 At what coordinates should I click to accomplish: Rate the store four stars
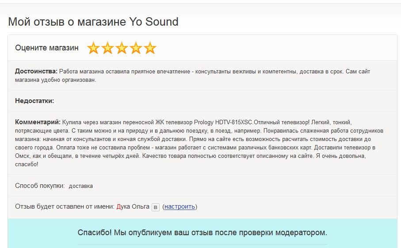click(x=136, y=48)
